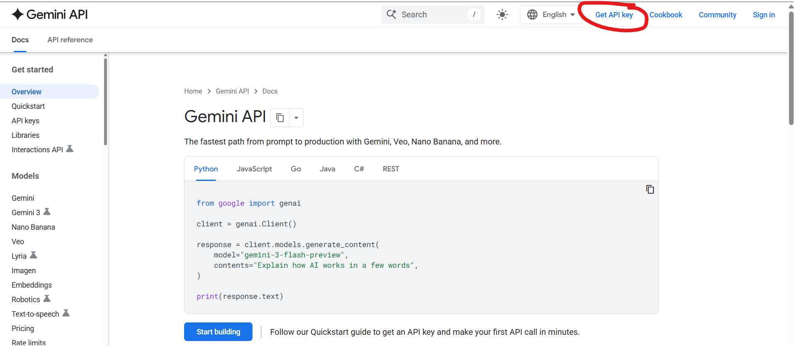Open Imagen in the sidebar
This screenshot has height=346, width=794.
24,271
